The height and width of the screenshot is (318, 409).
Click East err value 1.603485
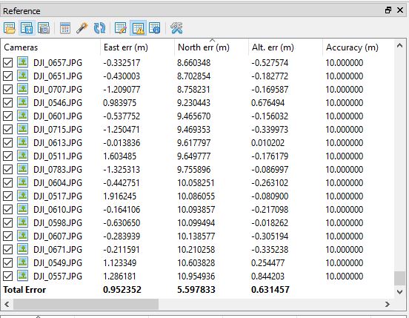[119, 156]
